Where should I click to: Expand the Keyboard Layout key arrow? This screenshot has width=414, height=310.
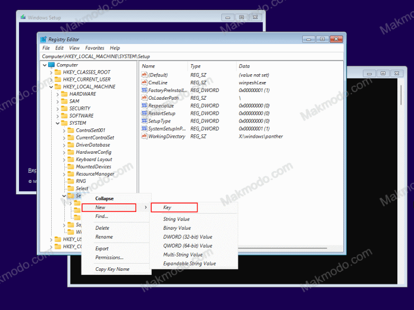tap(64, 160)
